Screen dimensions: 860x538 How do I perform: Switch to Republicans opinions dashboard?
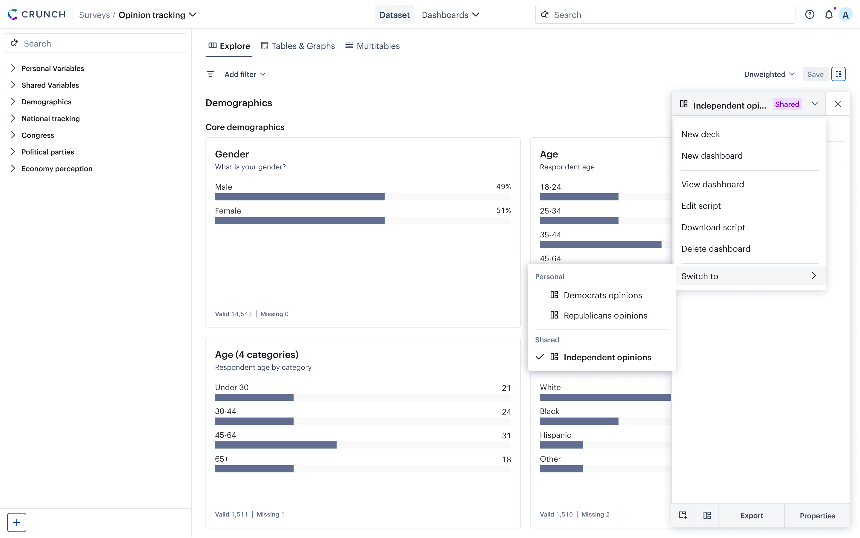point(605,315)
